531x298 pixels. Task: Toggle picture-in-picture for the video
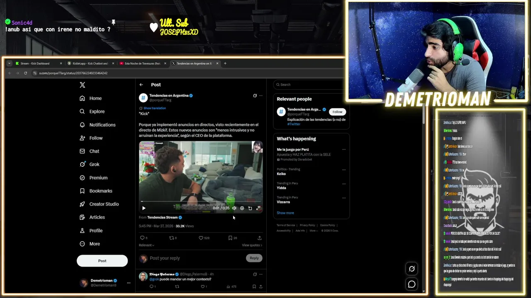pyautogui.click(x=250, y=208)
